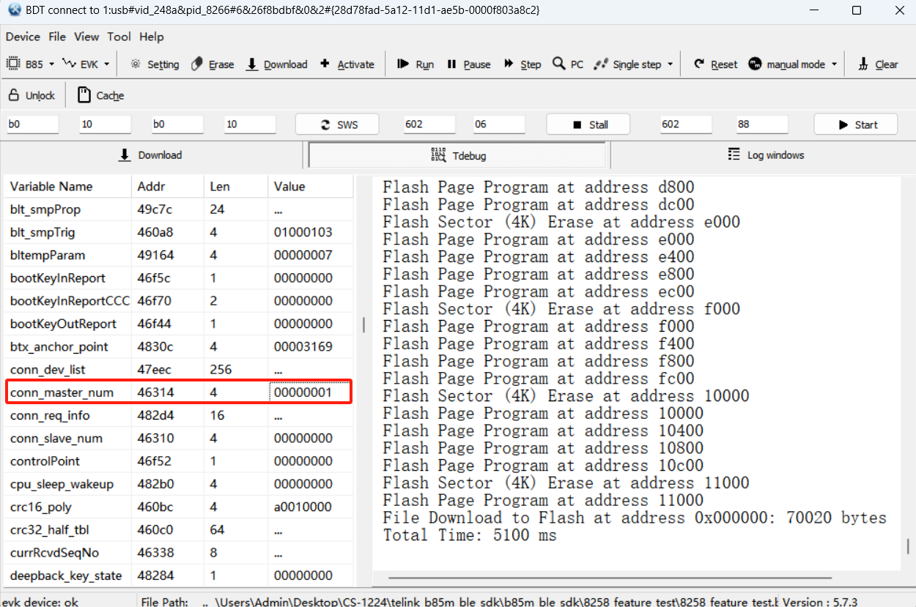Open the File menu

coord(57,37)
